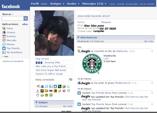
Task: Click the brown 'm' app icon
Action: pos(42,91)
